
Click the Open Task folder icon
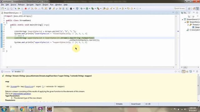(x=107, y=8)
